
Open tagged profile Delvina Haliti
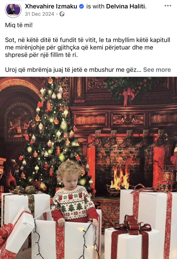(126, 6)
